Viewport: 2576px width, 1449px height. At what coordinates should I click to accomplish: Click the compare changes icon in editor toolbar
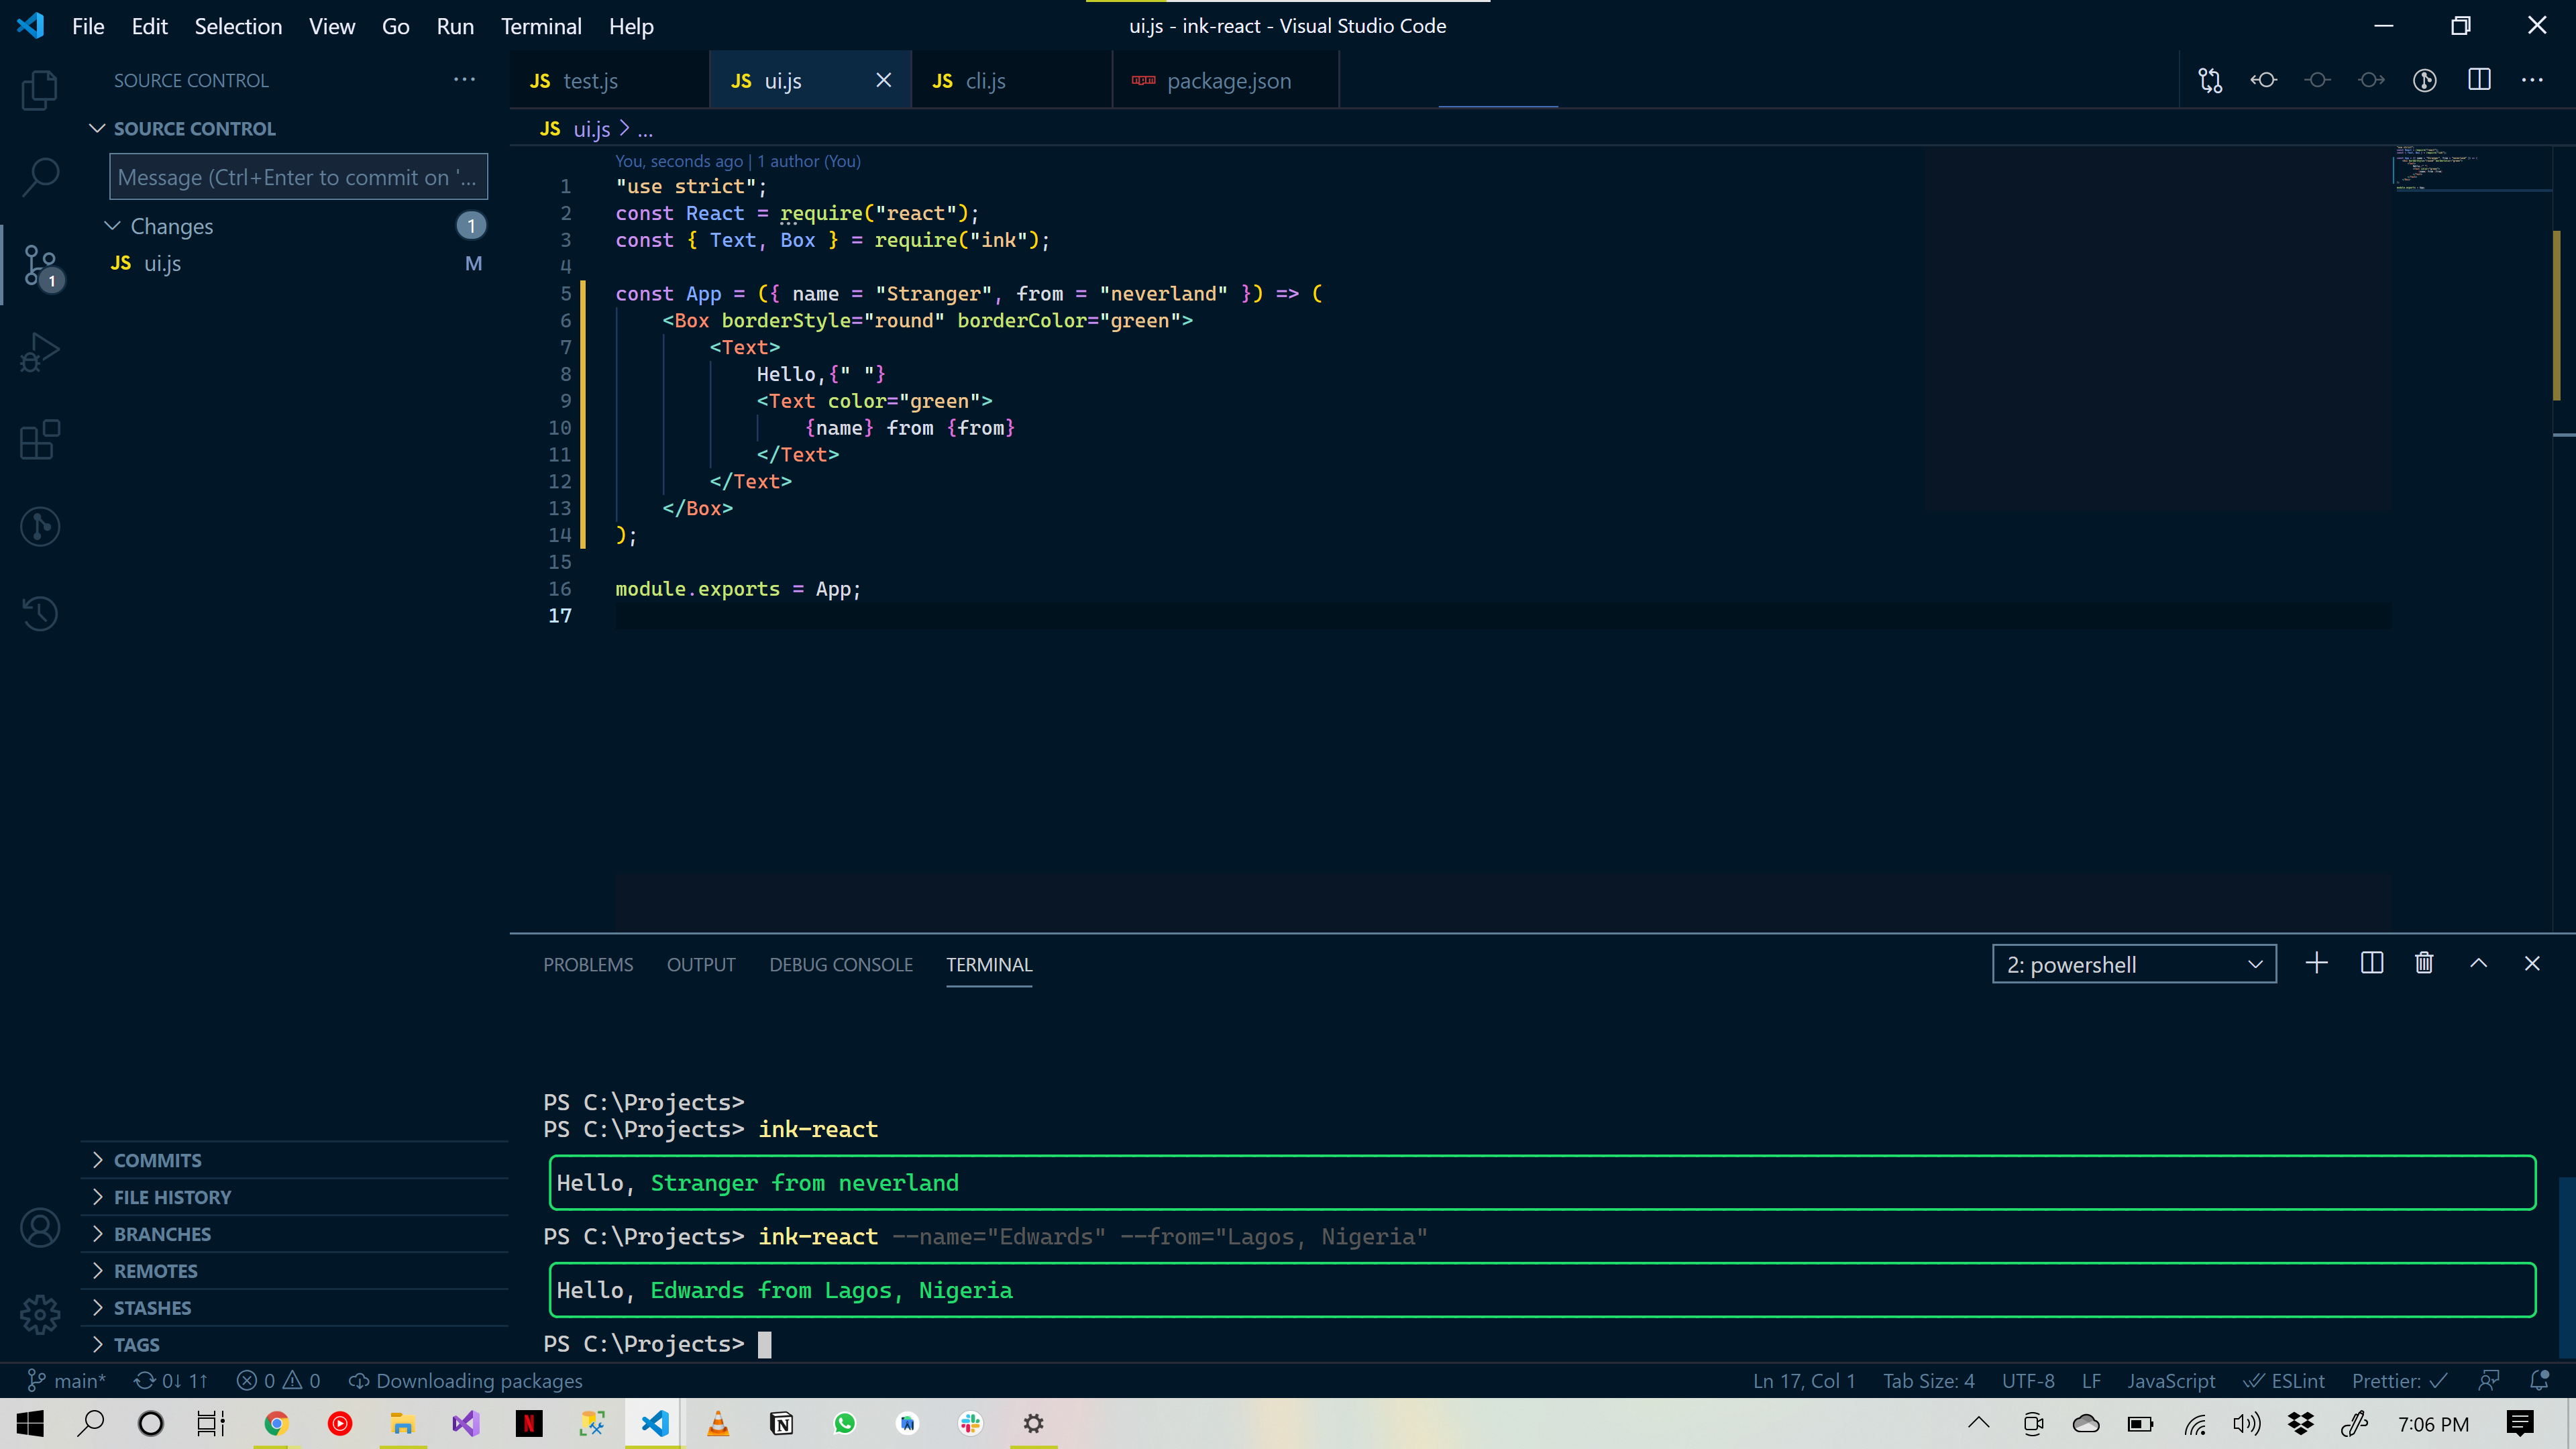pyautogui.click(x=2210, y=80)
